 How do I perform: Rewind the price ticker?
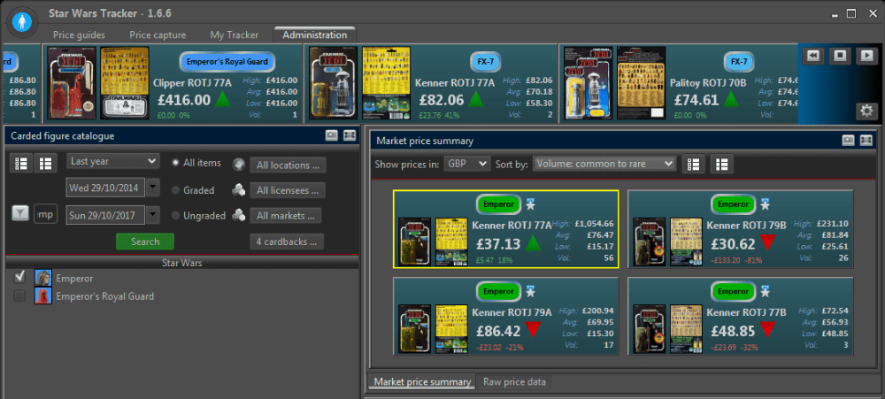coord(813,56)
